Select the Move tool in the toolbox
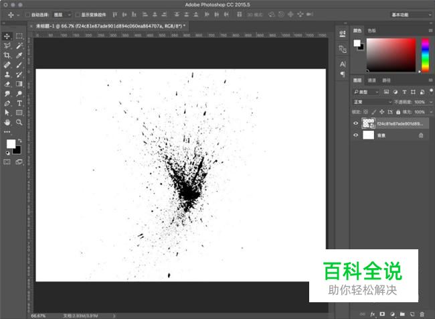 coord(7,36)
